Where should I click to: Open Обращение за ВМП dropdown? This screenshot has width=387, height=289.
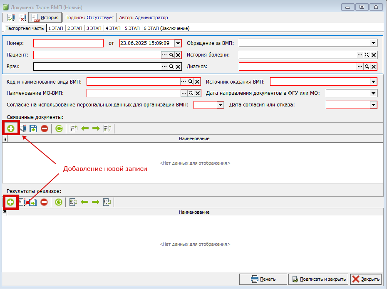click(373, 43)
